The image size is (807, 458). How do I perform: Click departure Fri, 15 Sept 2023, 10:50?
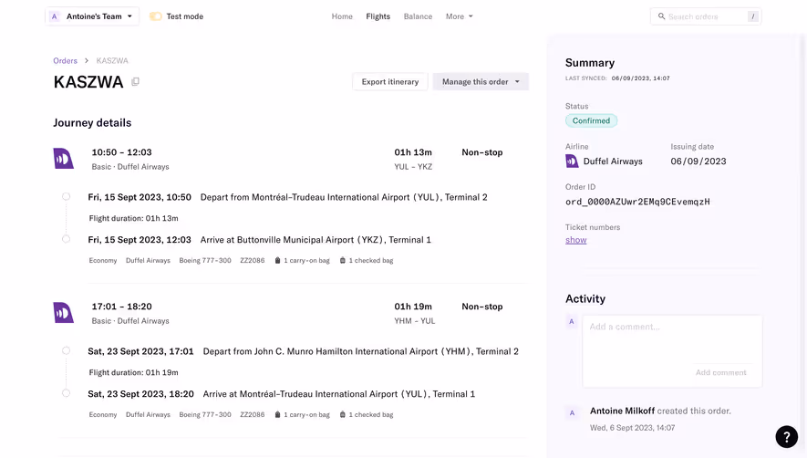tap(140, 197)
